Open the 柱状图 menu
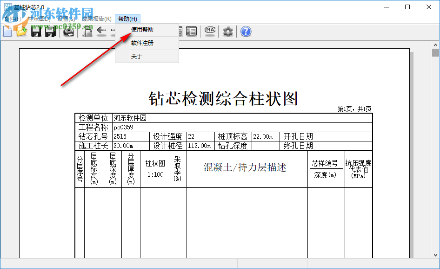Viewport: 440px width, 269px height. pos(39,19)
